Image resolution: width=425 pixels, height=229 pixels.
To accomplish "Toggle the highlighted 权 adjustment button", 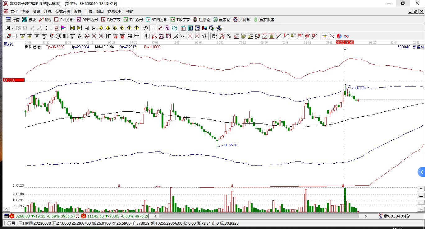I will [x=174, y=28].
